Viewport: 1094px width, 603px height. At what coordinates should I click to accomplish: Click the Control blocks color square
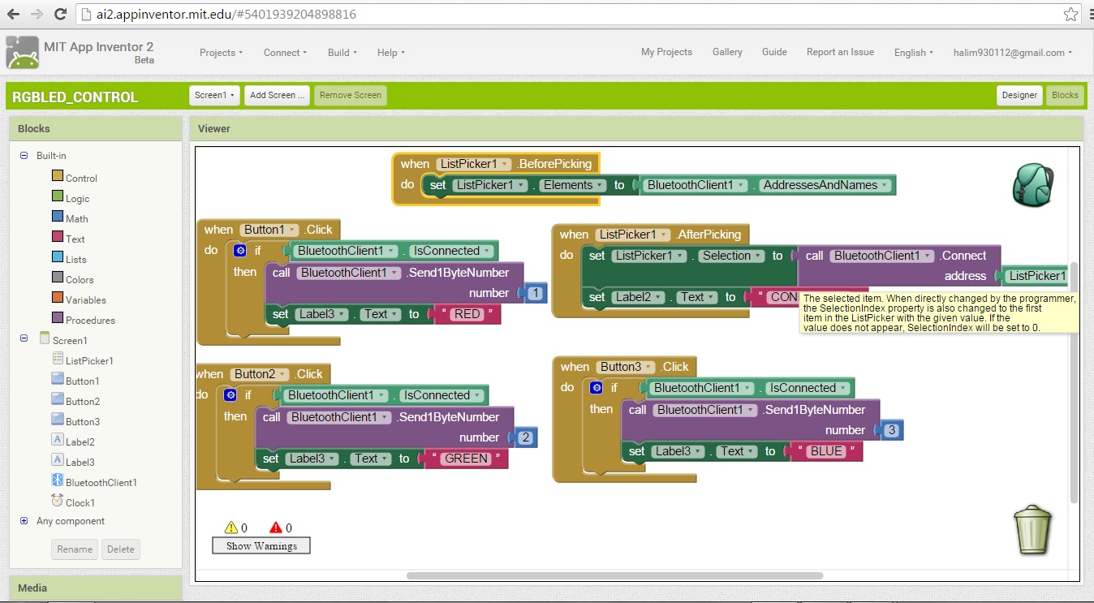pyautogui.click(x=58, y=176)
